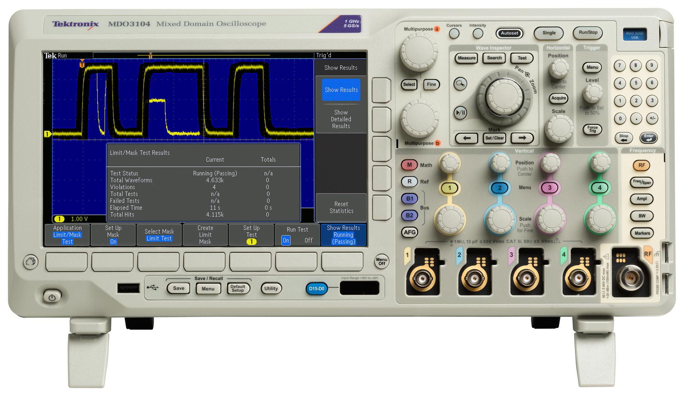Click the magnifier zoom icon button
Image resolution: width=684 pixels, height=396 pixels.
[x=460, y=84]
